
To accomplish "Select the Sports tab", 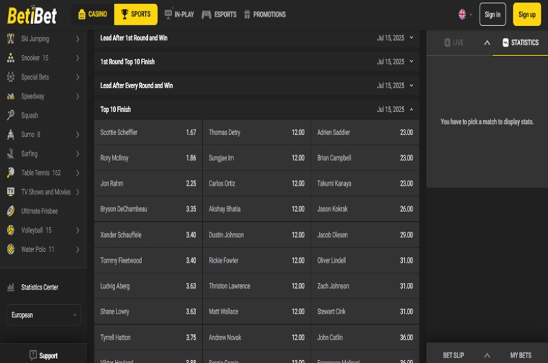I will coord(136,14).
